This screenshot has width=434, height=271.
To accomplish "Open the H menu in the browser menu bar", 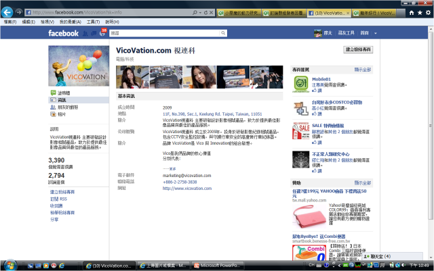I will [x=112, y=22].
